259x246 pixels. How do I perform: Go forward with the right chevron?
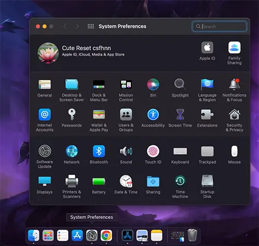(77, 26)
